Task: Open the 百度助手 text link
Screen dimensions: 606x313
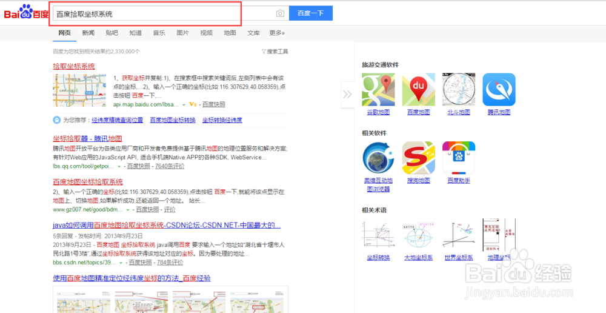Action: (459, 181)
